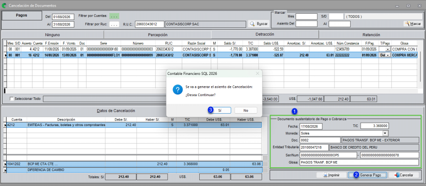Click the Buscar search button

point(259,24)
